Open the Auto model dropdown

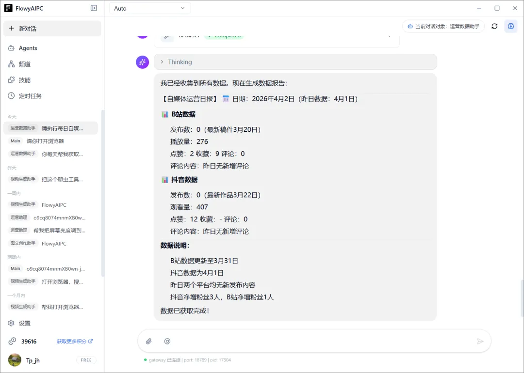[x=150, y=8]
